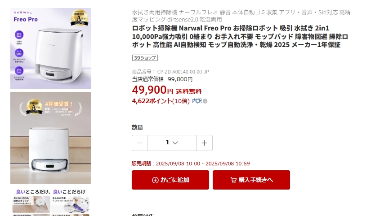Open the 良いところだけ、良いことだらけ image
This screenshot has width=371, height=216.
51,202
